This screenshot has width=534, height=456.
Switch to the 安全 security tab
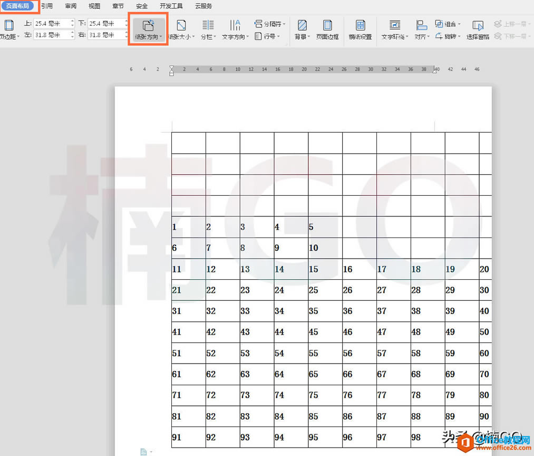(x=142, y=6)
